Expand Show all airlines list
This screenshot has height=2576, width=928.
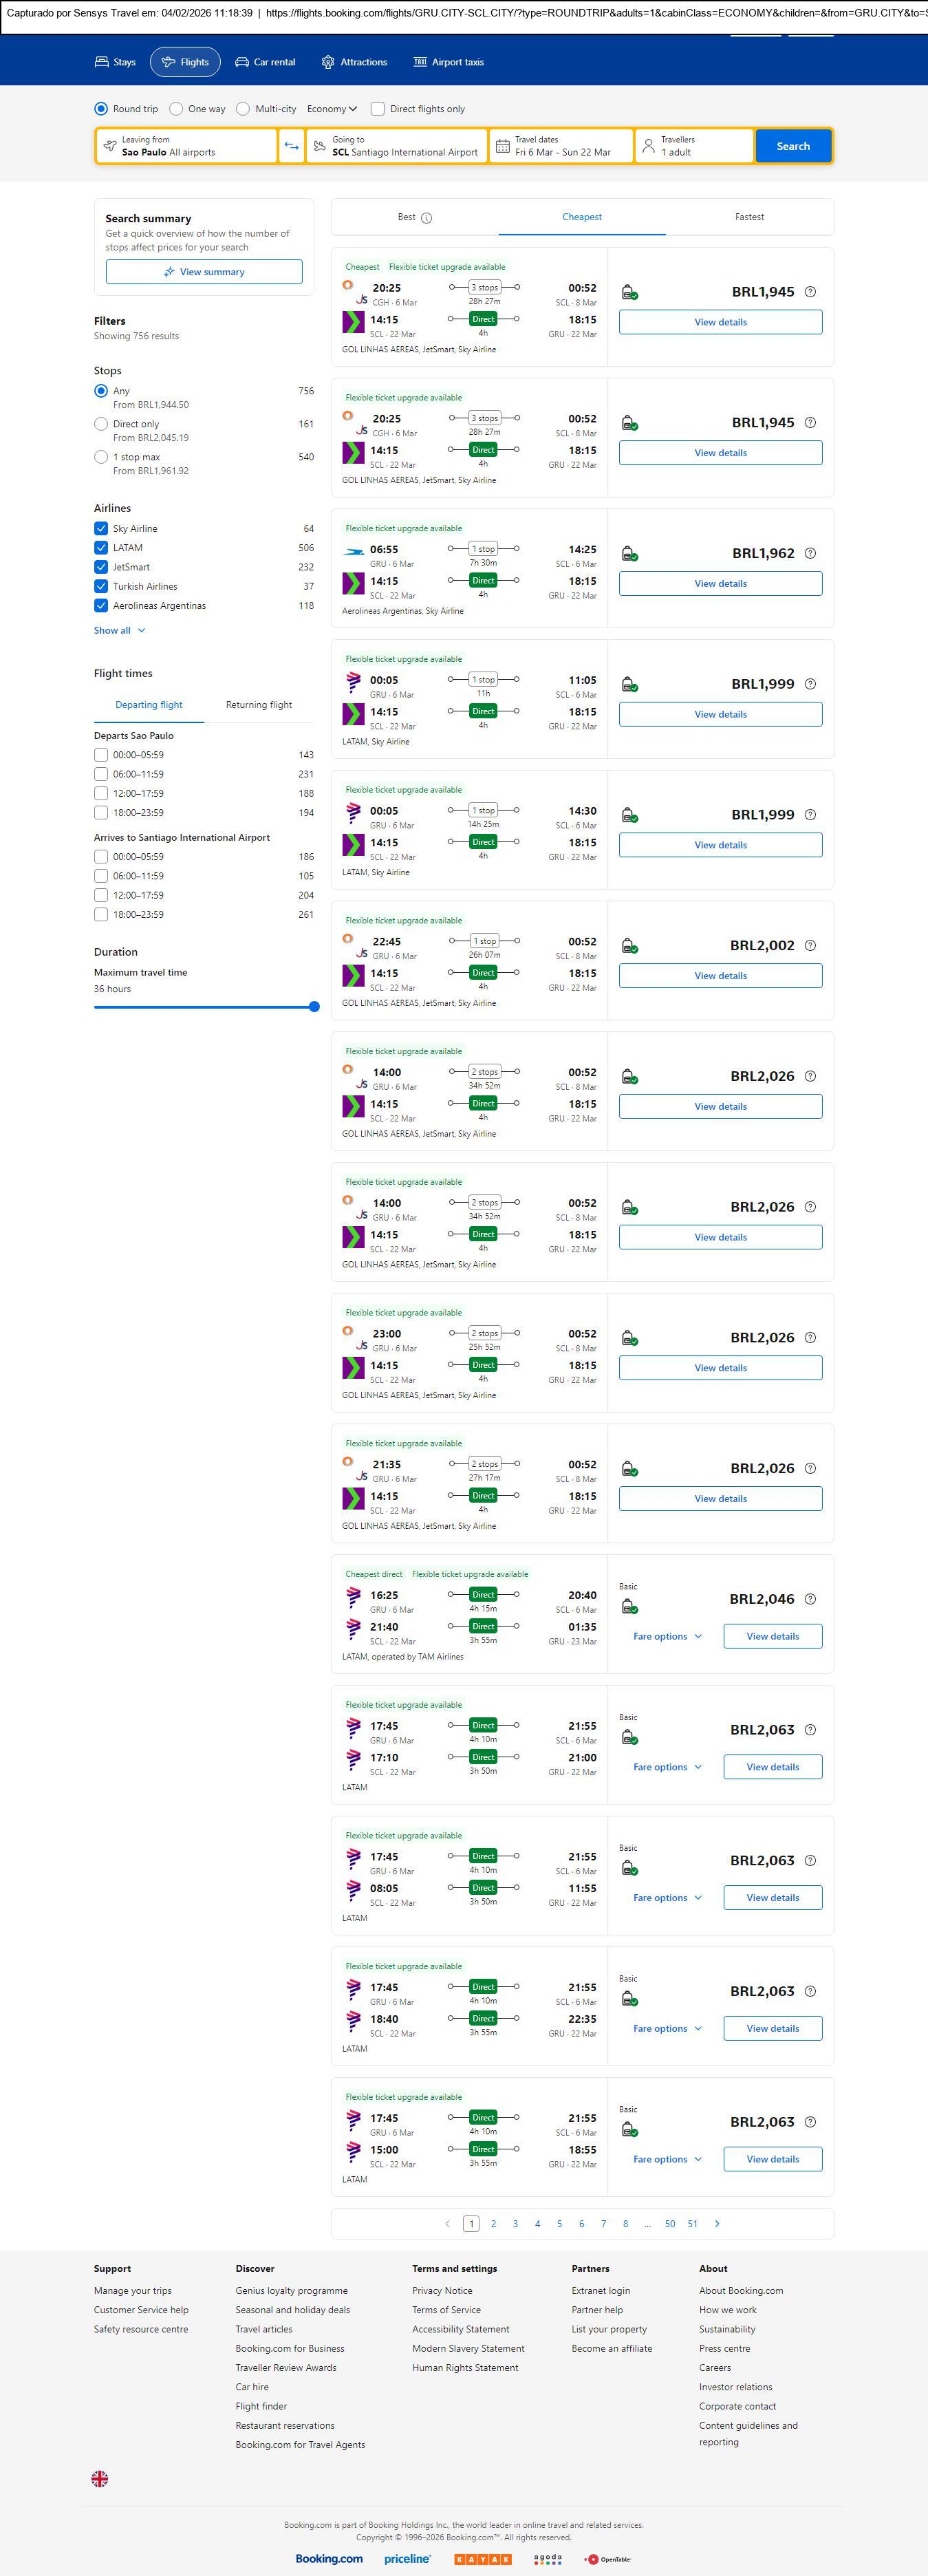click(x=120, y=630)
